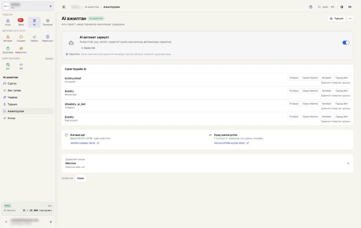Image resolution: width=361 pixels, height=228 pixels.
Task: Click the Хянах pill next to Холбоотой
Action: point(80,178)
